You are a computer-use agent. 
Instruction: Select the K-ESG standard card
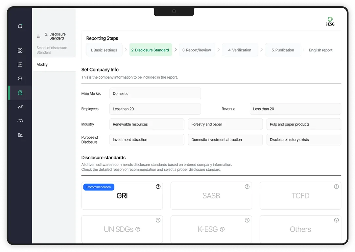pyautogui.click(x=211, y=229)
